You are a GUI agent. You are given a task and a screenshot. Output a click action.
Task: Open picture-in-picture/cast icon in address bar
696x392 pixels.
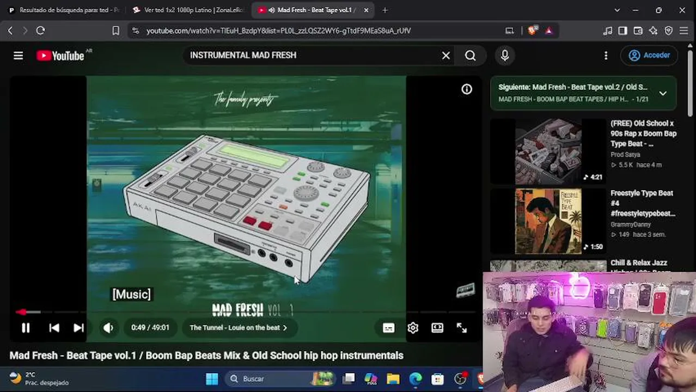coord(510,30)
